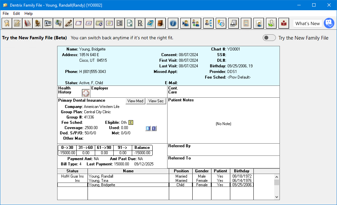Open the Ledger red book icon

point(27,23)
